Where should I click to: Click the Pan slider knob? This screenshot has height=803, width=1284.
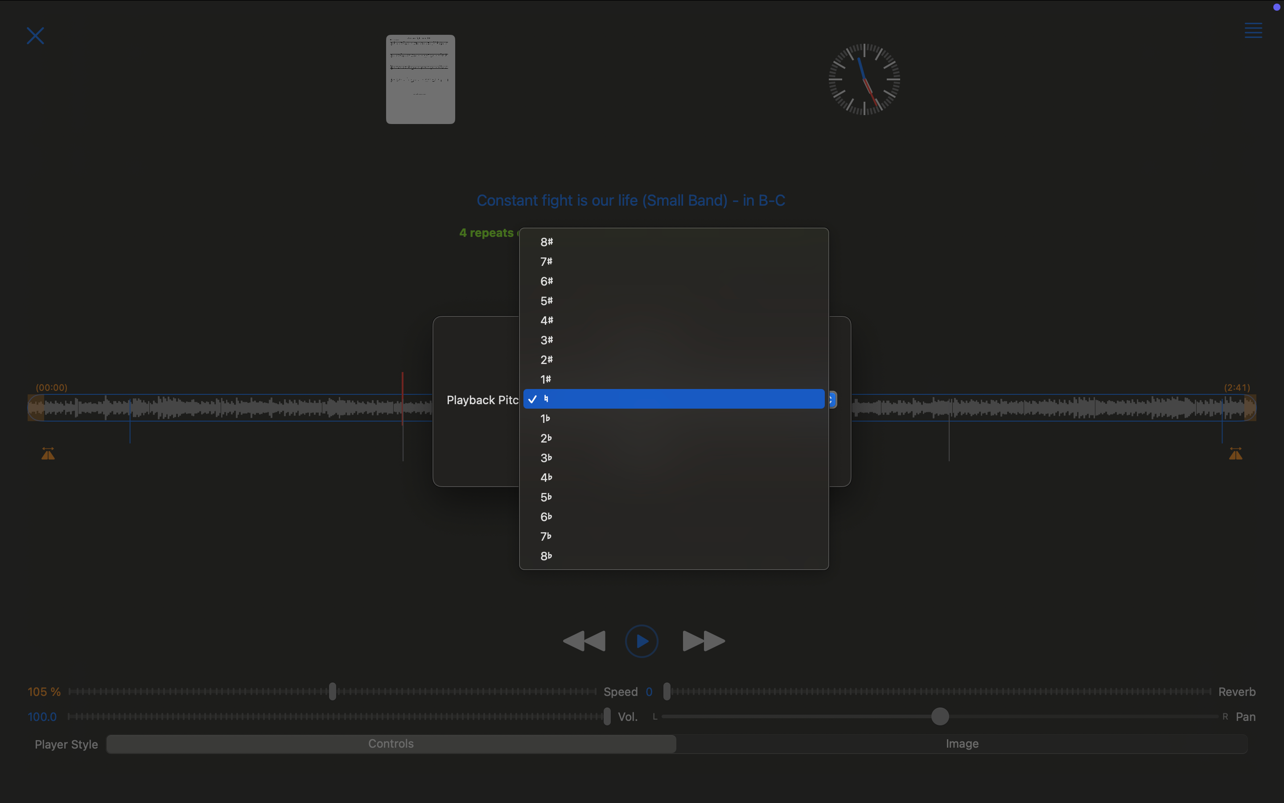click(x=940, y=716)
